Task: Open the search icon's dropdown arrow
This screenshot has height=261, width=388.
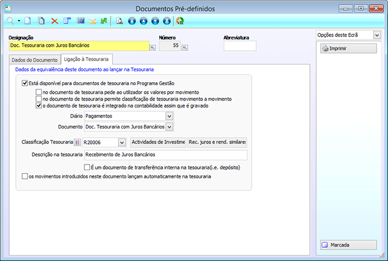Action: (x=19, y=21)
